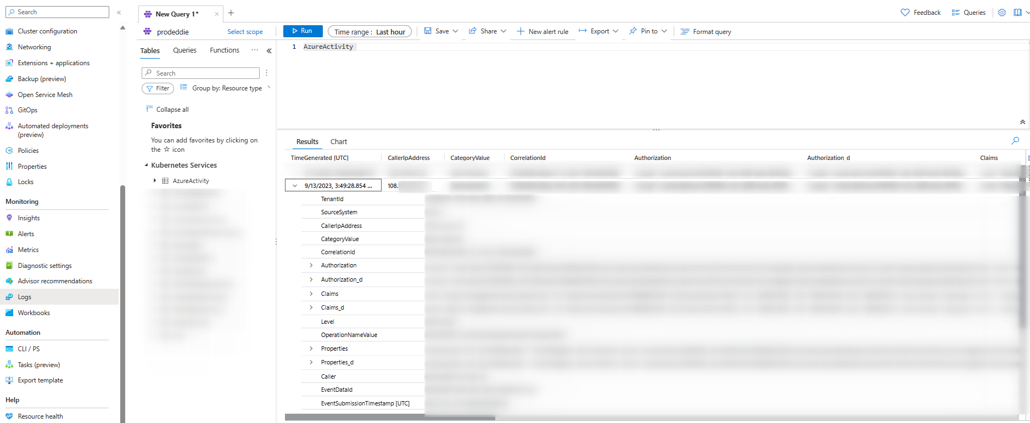Expand the AzureActivity table node

coord(155,181)
